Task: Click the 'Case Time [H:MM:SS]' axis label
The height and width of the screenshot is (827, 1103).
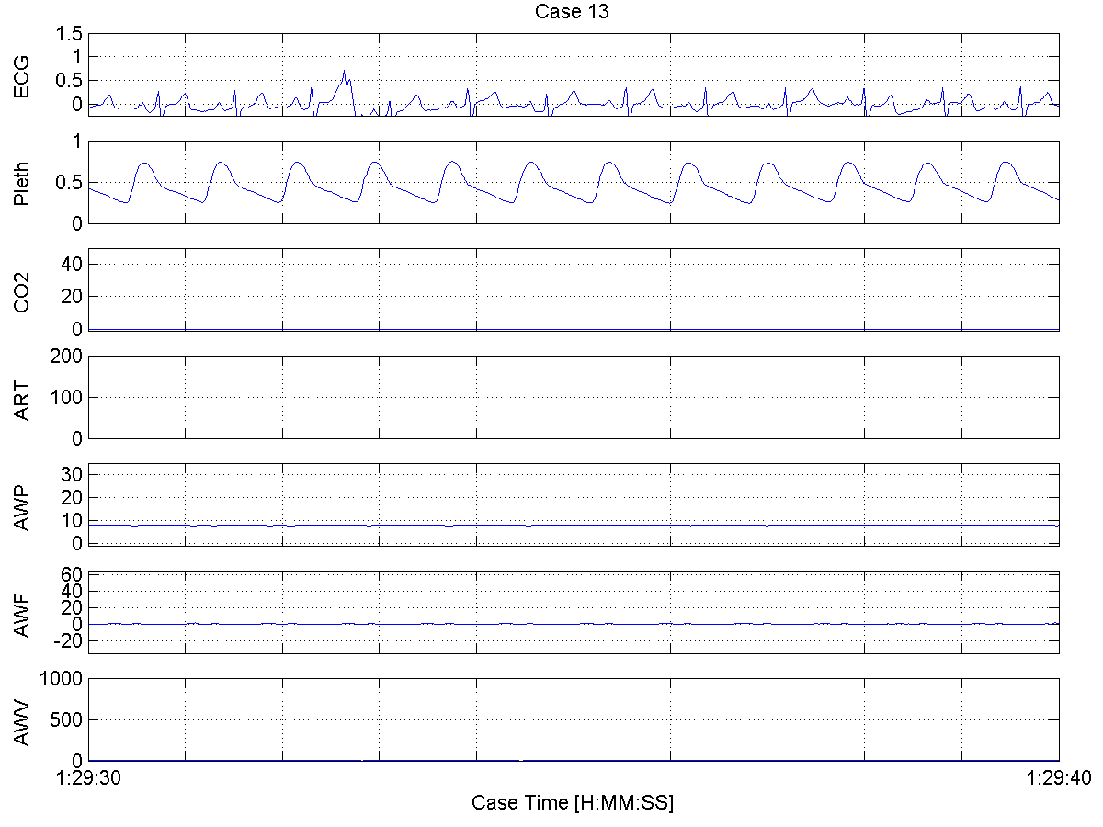Action: pos(573,802)
